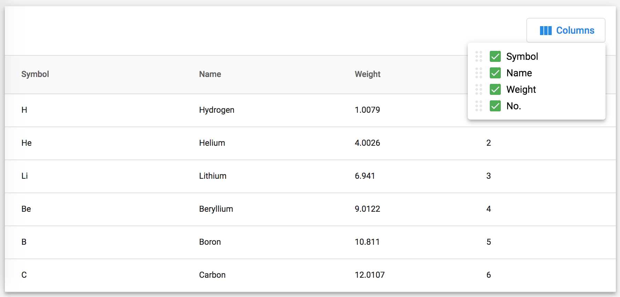The height and width of the screenshot is (297, 620).
Task: Toggle the No. column checkbox
Action: 495,106
